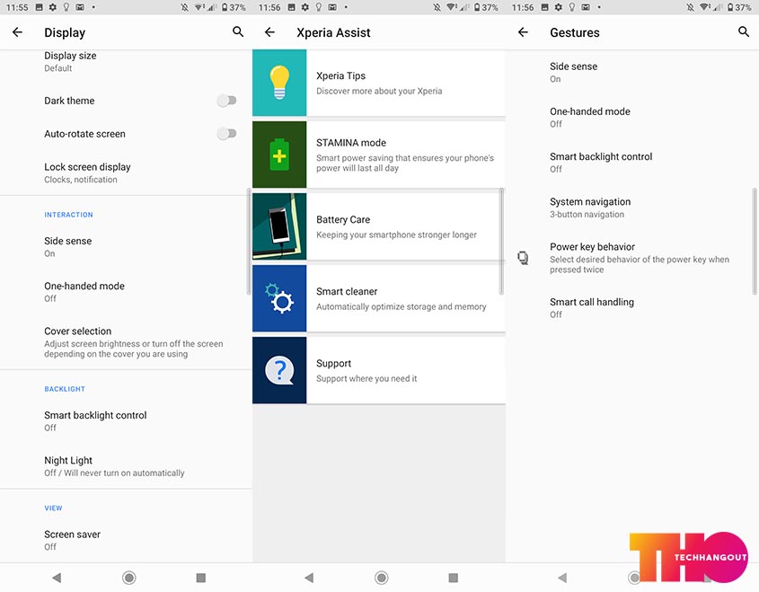Tap the Power key behavior icon
Viewport: 759px width, 592px height.
coord(523,258)
